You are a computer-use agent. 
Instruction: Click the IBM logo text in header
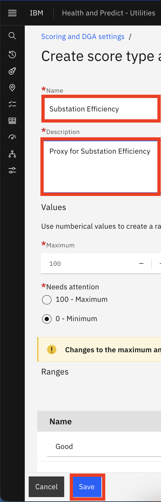(37, 13)
